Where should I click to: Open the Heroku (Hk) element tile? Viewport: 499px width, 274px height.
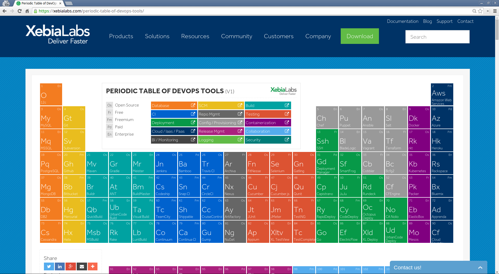[x=442, y=140]
